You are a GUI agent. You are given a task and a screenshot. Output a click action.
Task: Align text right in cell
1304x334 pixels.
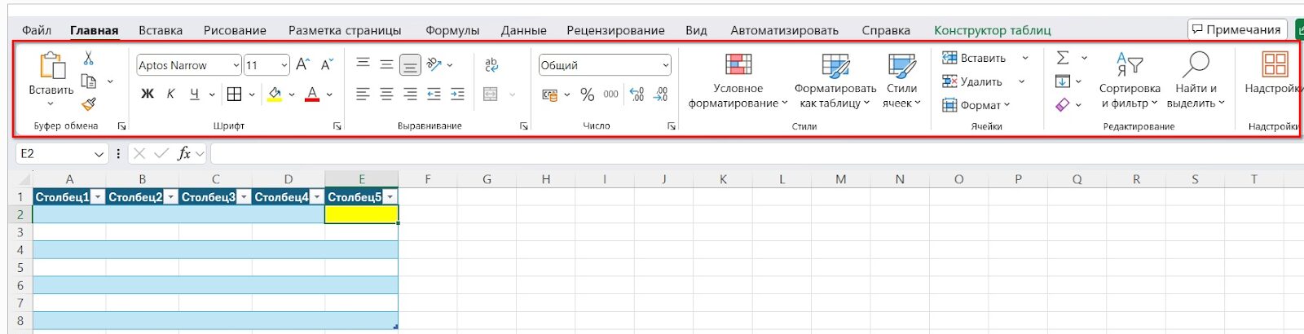(x=410, y=94)
